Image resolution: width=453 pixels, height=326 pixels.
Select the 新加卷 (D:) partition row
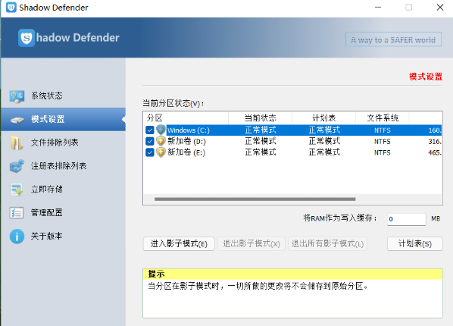coord(292,141)
